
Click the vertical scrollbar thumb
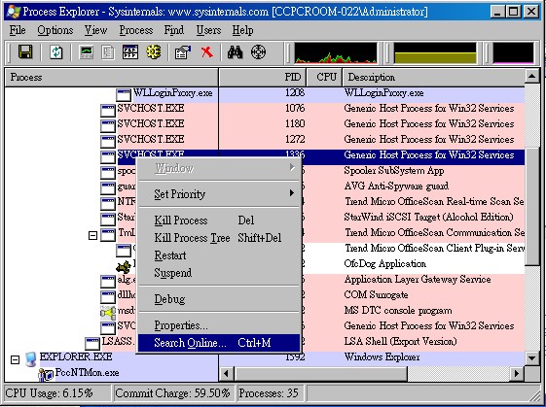pyautogui.click(x=532, y=206)
